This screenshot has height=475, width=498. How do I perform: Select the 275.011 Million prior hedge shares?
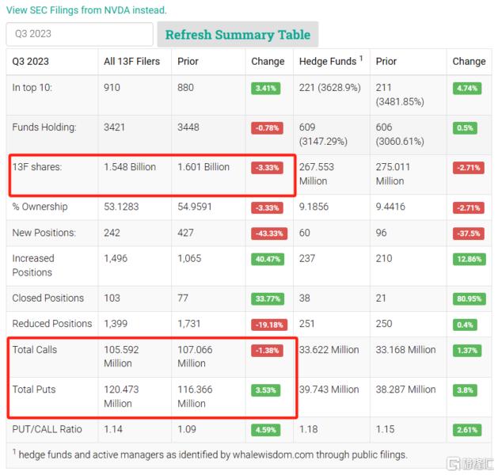point(393,174)
